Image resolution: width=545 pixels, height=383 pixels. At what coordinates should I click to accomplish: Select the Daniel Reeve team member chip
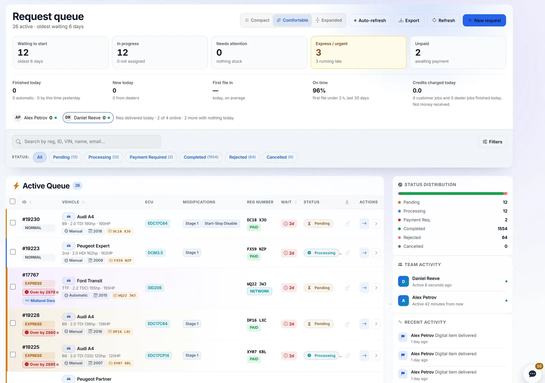tap(88, 118)
